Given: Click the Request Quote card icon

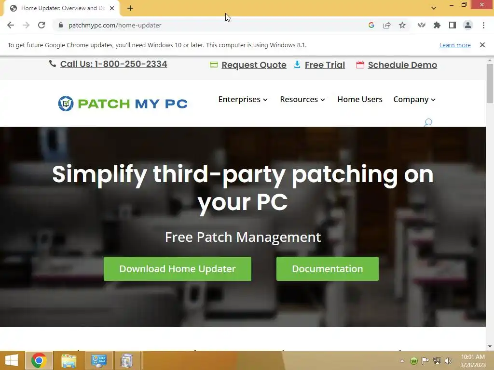Looking at the screenshot, I should pyautogui.click(x=214, y=65).
